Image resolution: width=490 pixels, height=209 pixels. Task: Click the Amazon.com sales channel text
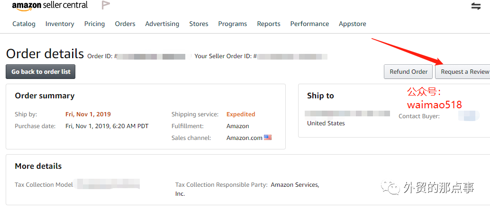point(244,138)
